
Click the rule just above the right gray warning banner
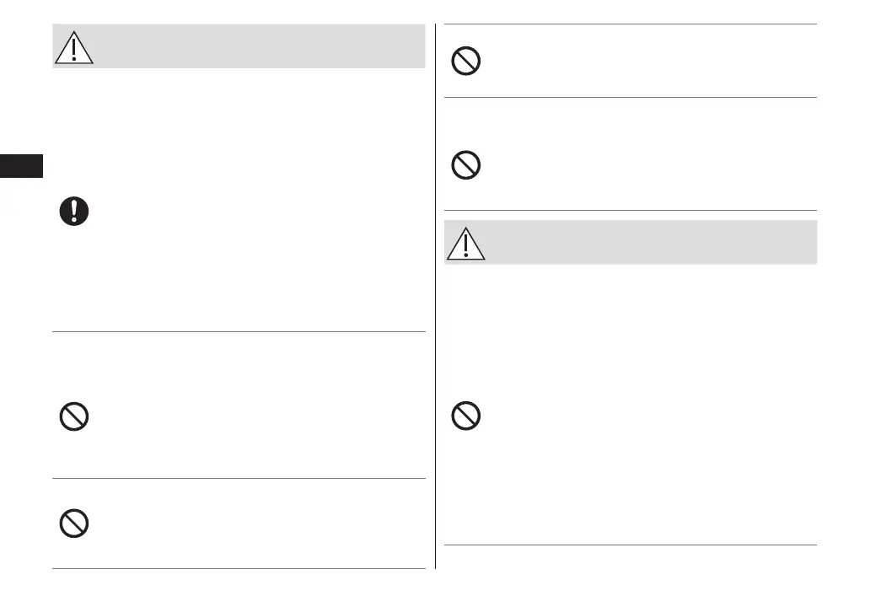(630, 211)
